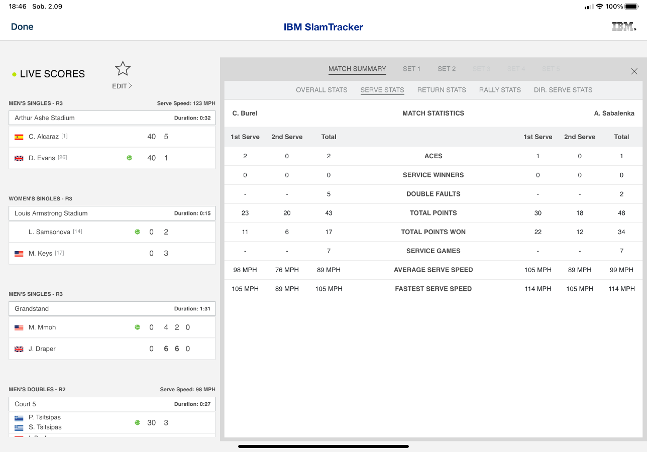Click serving ball icon in Mmoh row

(137, 327)
